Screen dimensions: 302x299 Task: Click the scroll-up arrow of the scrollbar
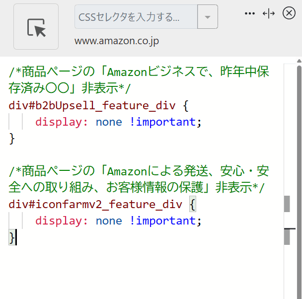pyautogui.click(x=299, y=61)
